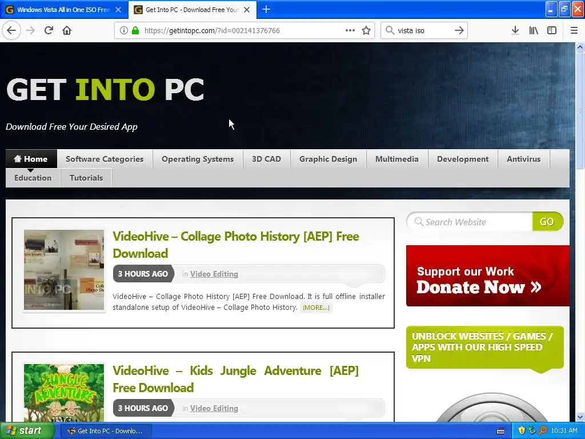
Task: Open Kids Jungle Adventure article title
Action: (235, 380)
